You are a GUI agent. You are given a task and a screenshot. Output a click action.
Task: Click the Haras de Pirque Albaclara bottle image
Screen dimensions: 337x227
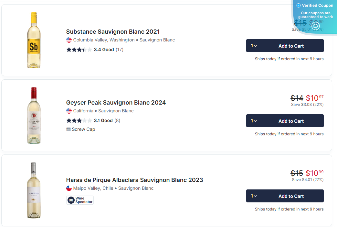pyautogui.click(x=34, y=190)
